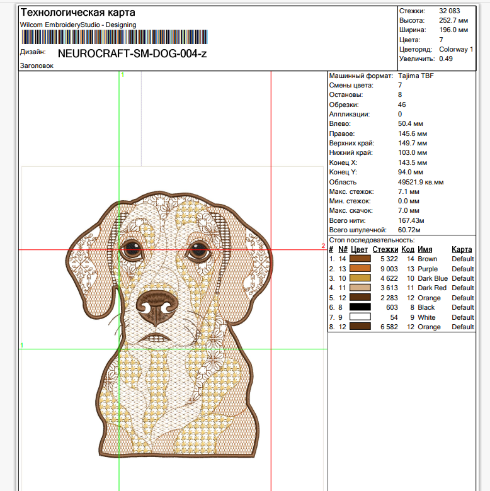Click the Dark Blue-named gold swatch in row 3
Screen dimensions: 490x491
pyautogui.click(x=360, y=278)
